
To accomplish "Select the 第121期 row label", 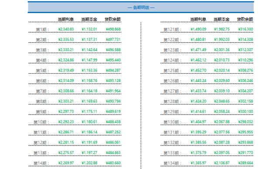I will click(x=173, y=29).
